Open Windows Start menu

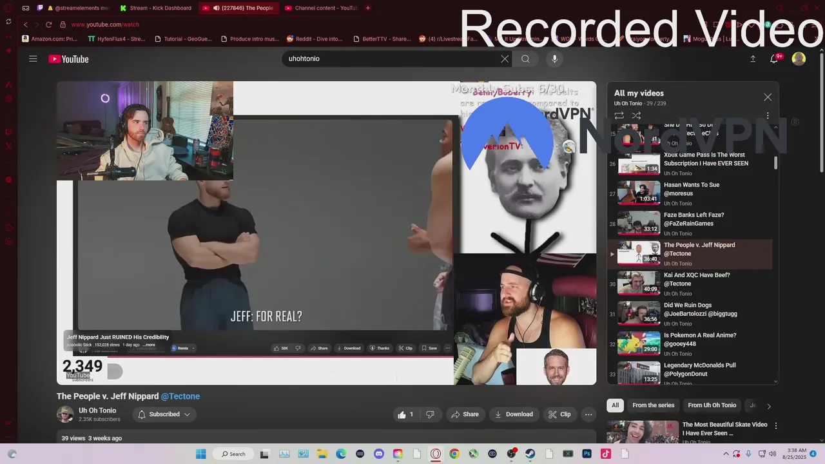point(200,454)
